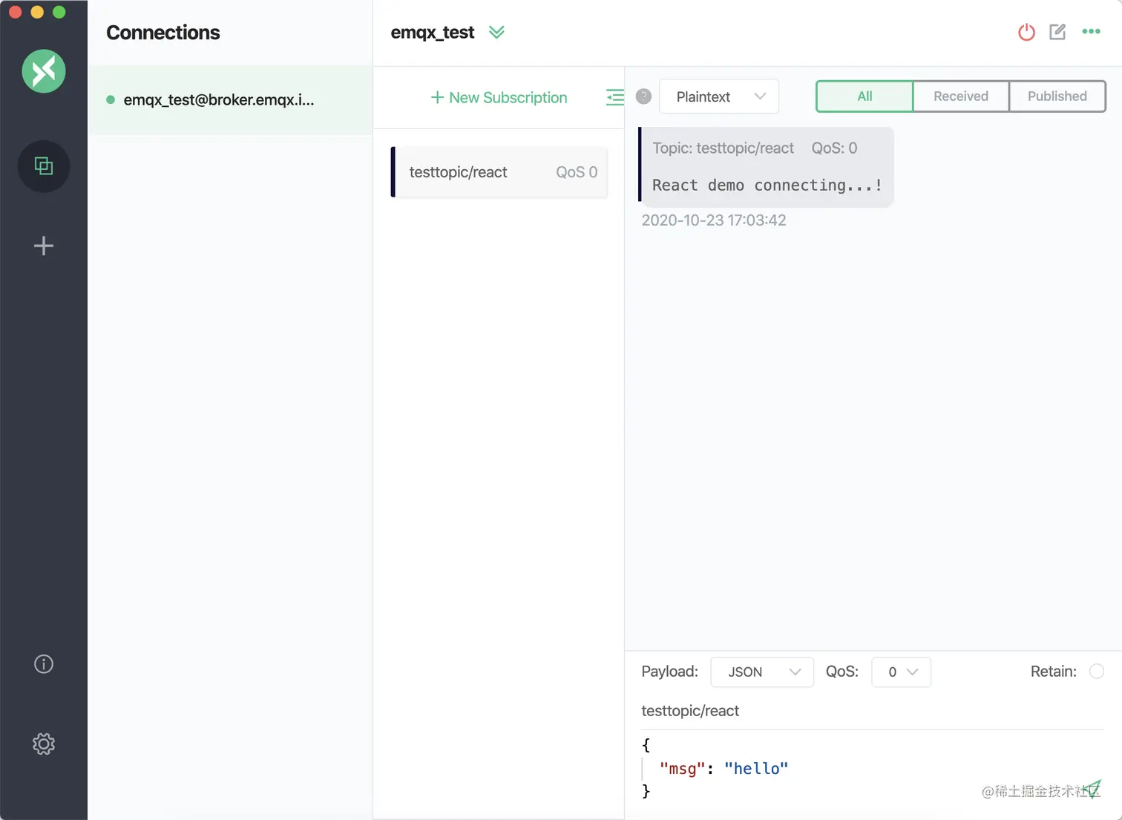The image size is (1122, 820).
Task: Click the red disconnect power icon
Action: click(1026, 32)
